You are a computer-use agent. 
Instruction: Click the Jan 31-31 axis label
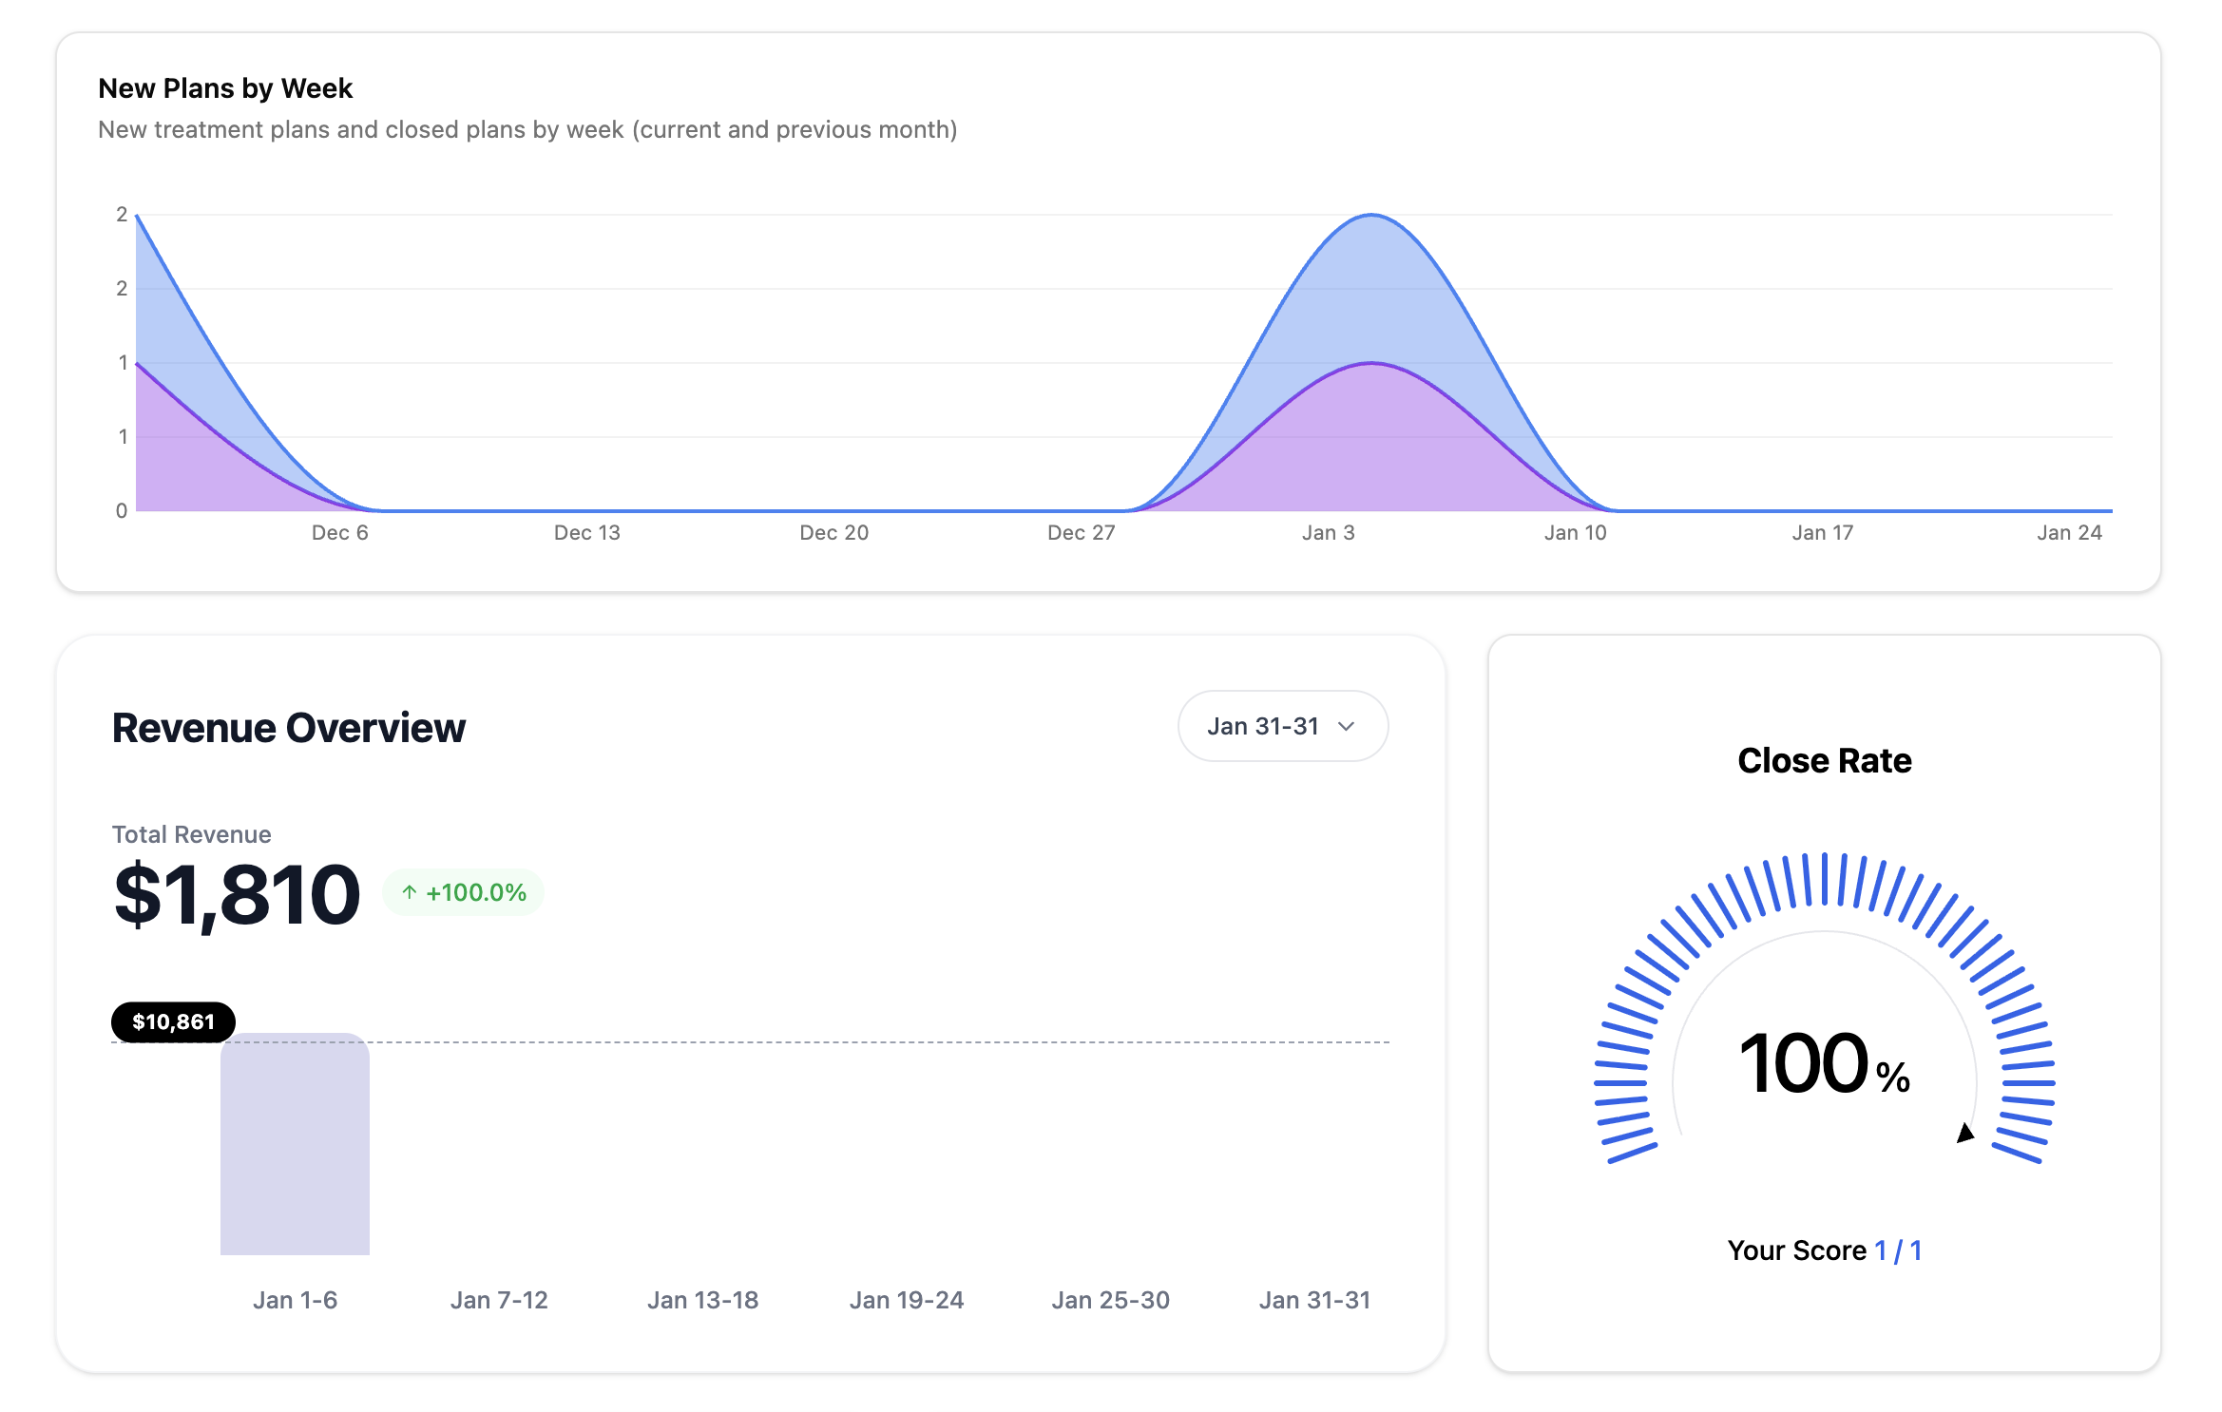pyautogui.click(x=1316, y=1300)
